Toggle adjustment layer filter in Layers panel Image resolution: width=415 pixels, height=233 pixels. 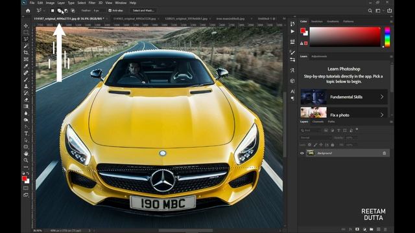pos(332,130)
